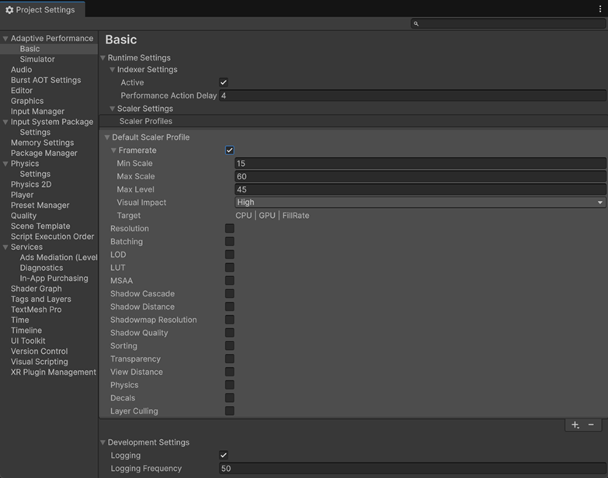The width and height of the screenshot is (608, 478).
Task: Go to XR Plugin Management settings
Action: pyautogui.click(x=54, y=372)
